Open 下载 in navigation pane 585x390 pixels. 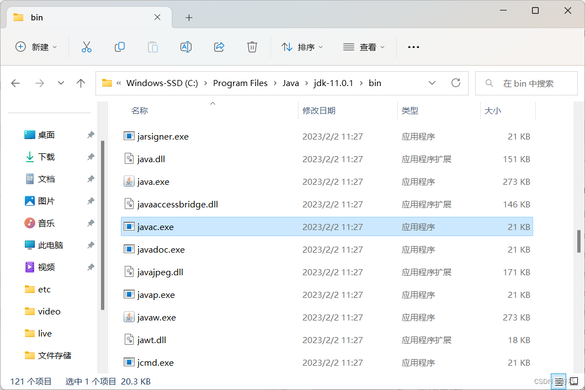pos(46,157)
